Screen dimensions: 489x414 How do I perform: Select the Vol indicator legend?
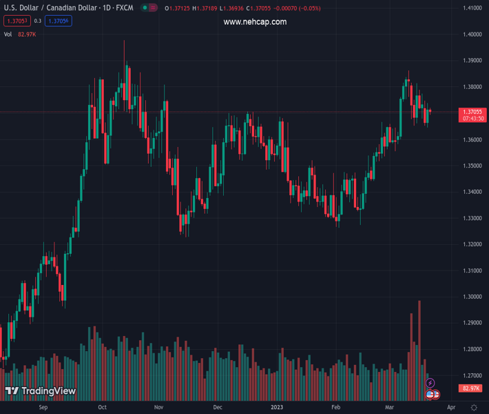[x=8, y=34]
